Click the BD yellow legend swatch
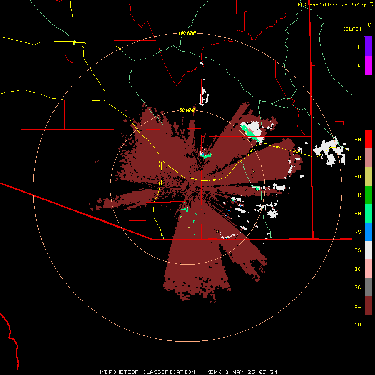The width and height of the screenshot is (375, 375). pos(368,177)
